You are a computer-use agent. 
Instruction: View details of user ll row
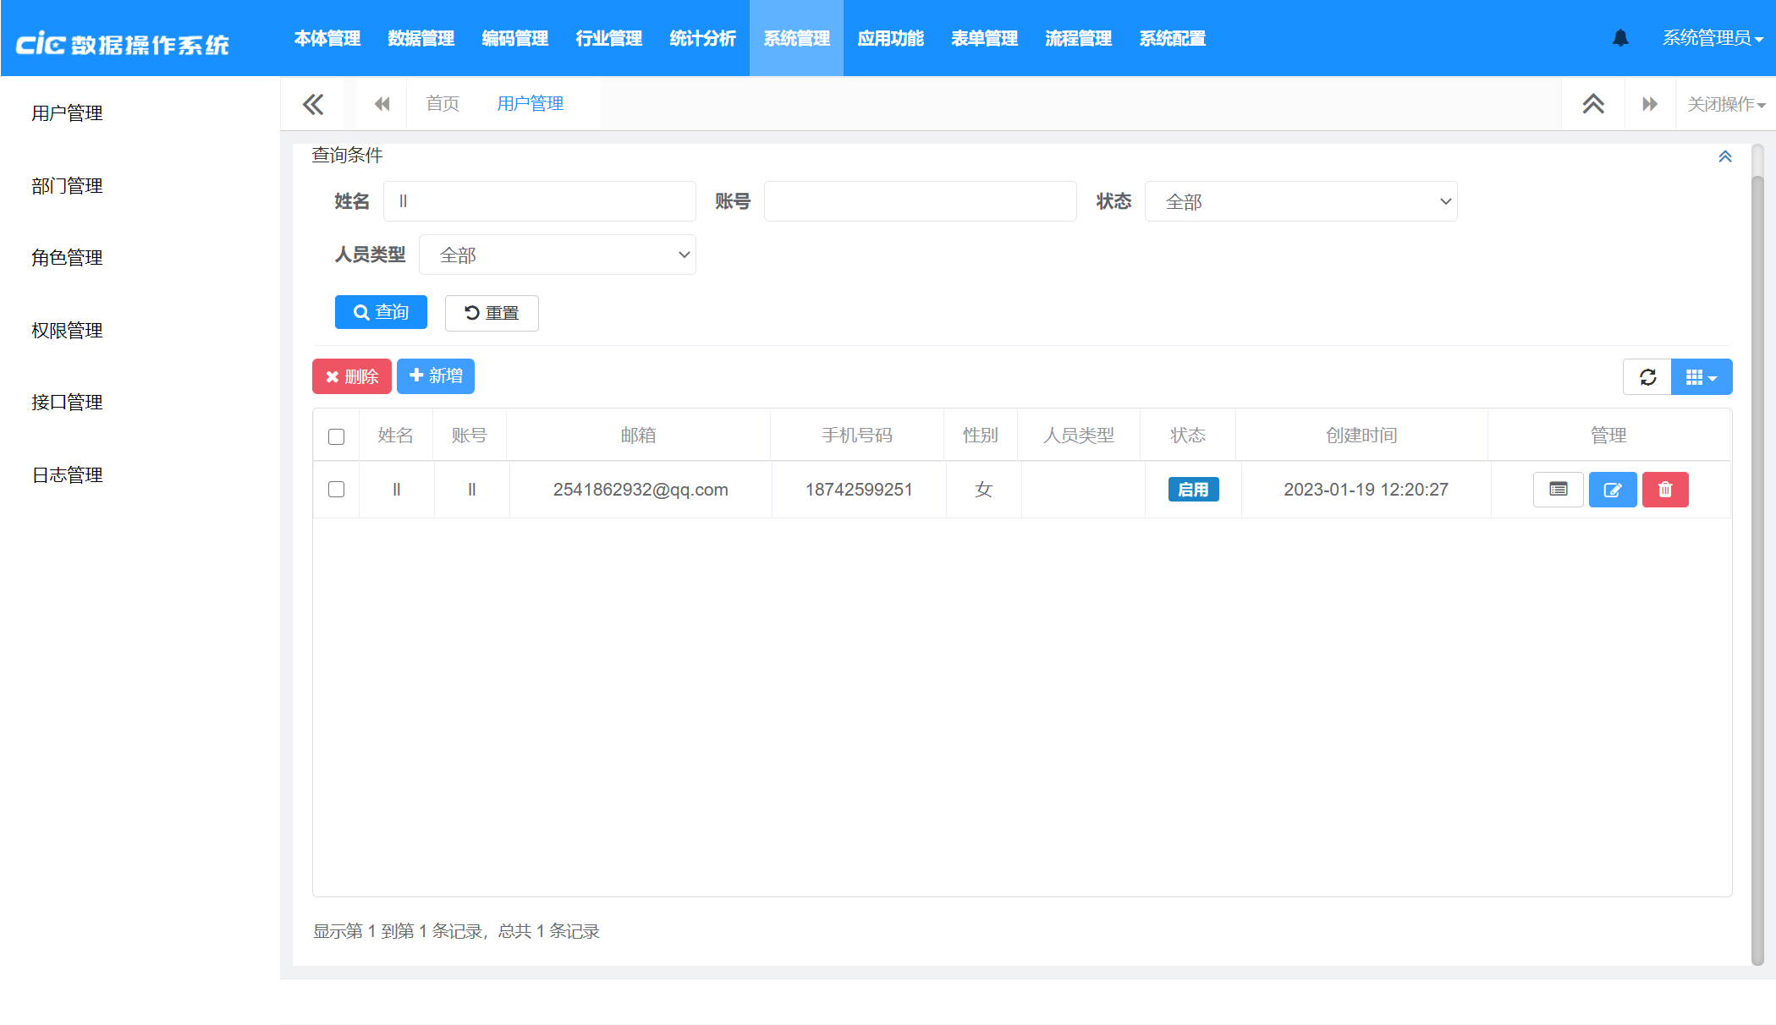[x=1558, y=490]
